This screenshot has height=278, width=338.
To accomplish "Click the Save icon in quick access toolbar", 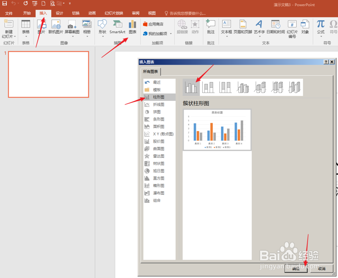I will (x=4, y=3).
